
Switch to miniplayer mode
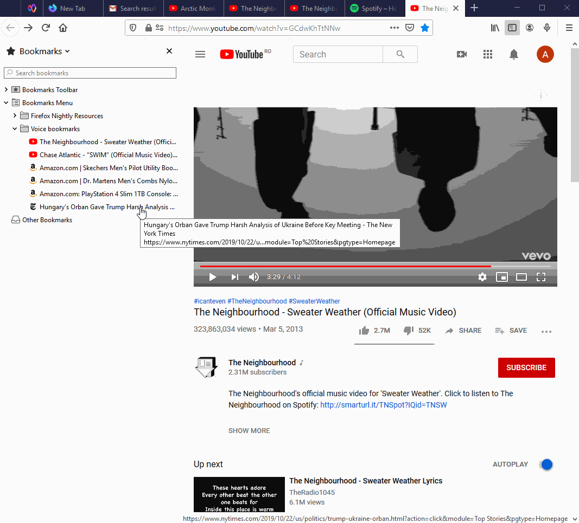pyautogui.click(x=502, y=277)
